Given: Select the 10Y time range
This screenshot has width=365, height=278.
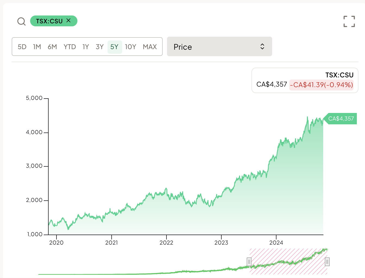Looking at the screenshot, I should click(131, 47).
